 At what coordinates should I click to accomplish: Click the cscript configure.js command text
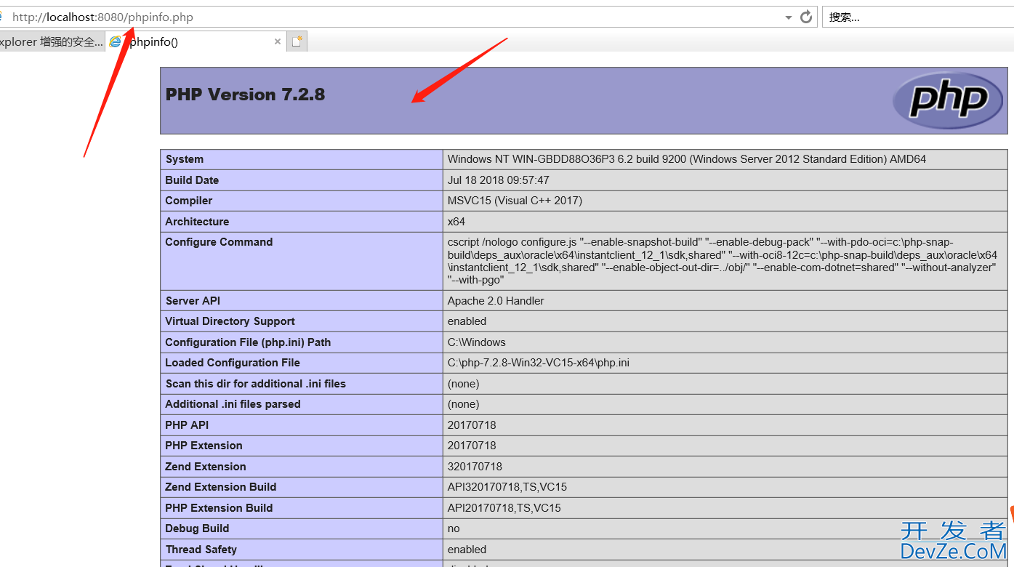723,261
